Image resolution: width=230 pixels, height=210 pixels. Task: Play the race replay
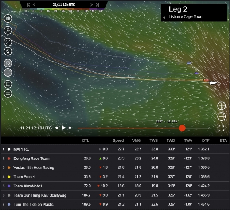tap(63, 128)
